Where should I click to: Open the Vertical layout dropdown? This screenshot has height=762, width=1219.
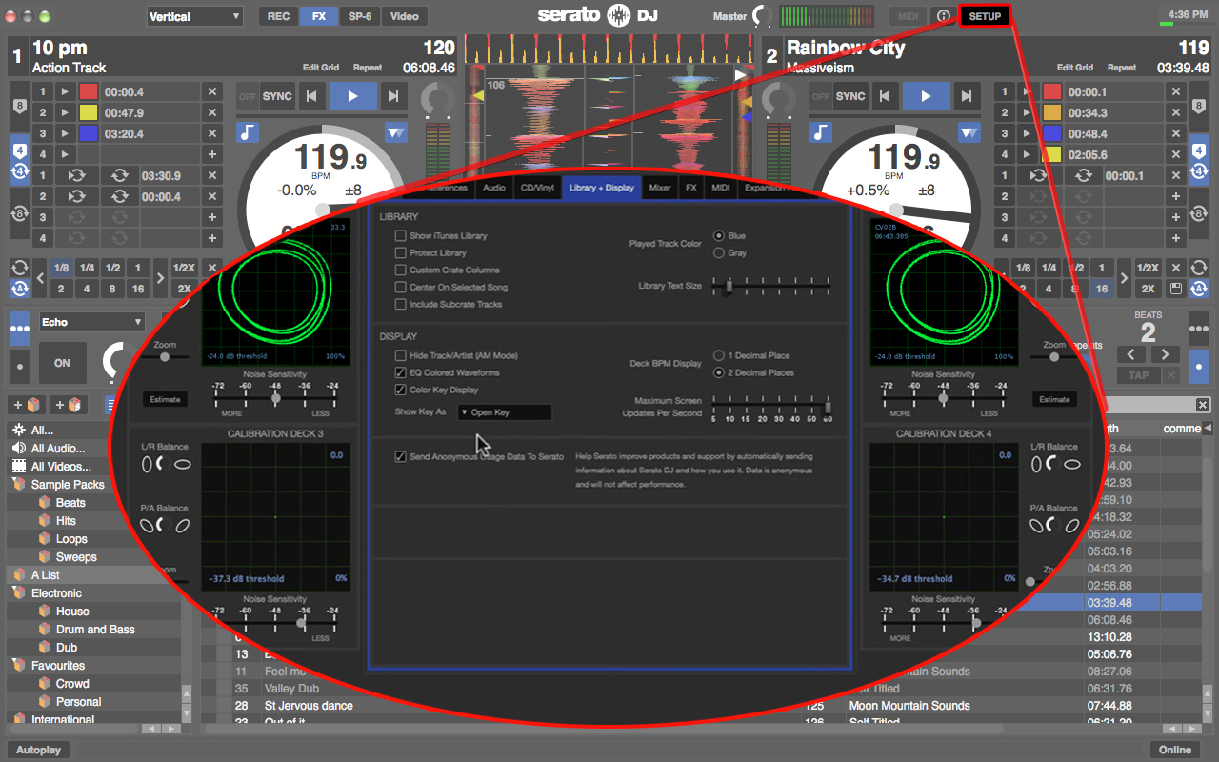(x=195, y=16)
